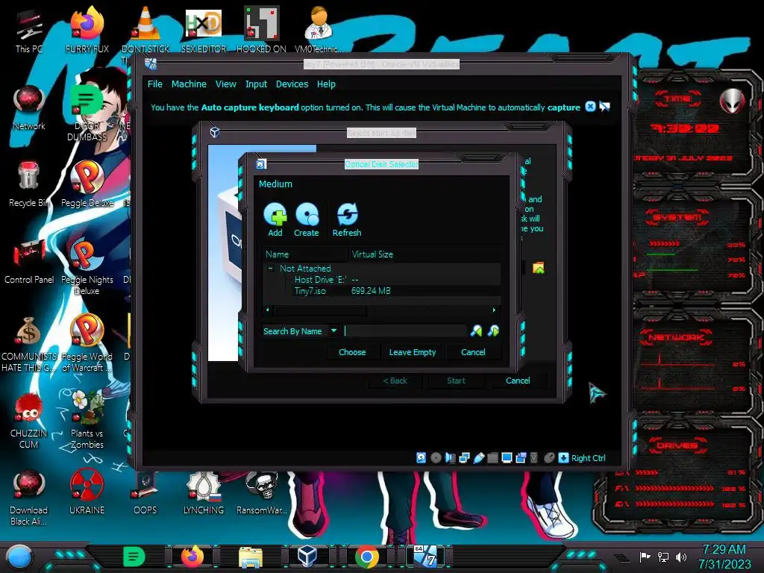This screenshot has height=573, width=764.
Task: Click the Back button in start-up dialog
Action: pyautogui.click(x=395, y=381)
